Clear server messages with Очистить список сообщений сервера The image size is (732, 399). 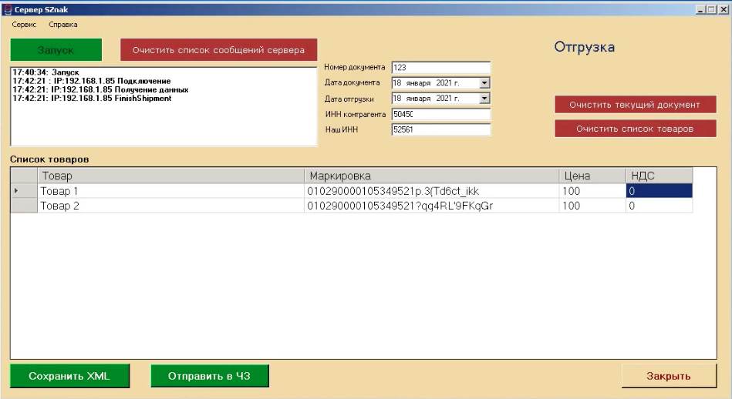[x=218, y=50]
